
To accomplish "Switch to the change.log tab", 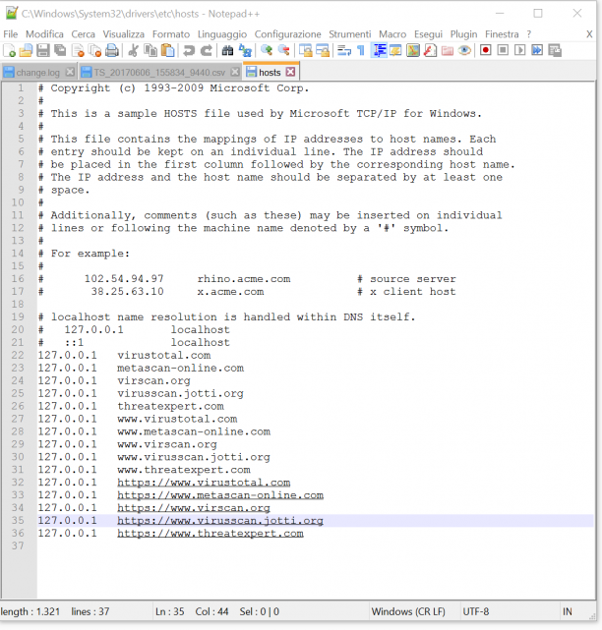I will [37, 73].
